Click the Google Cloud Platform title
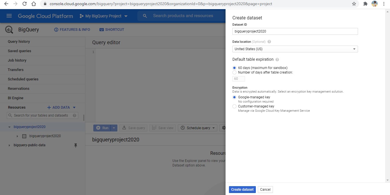 tap(45, 16)
